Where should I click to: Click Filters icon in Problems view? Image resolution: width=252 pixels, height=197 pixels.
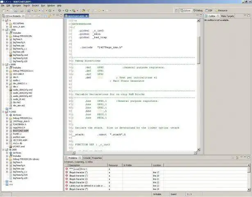(x=237, y=158)
